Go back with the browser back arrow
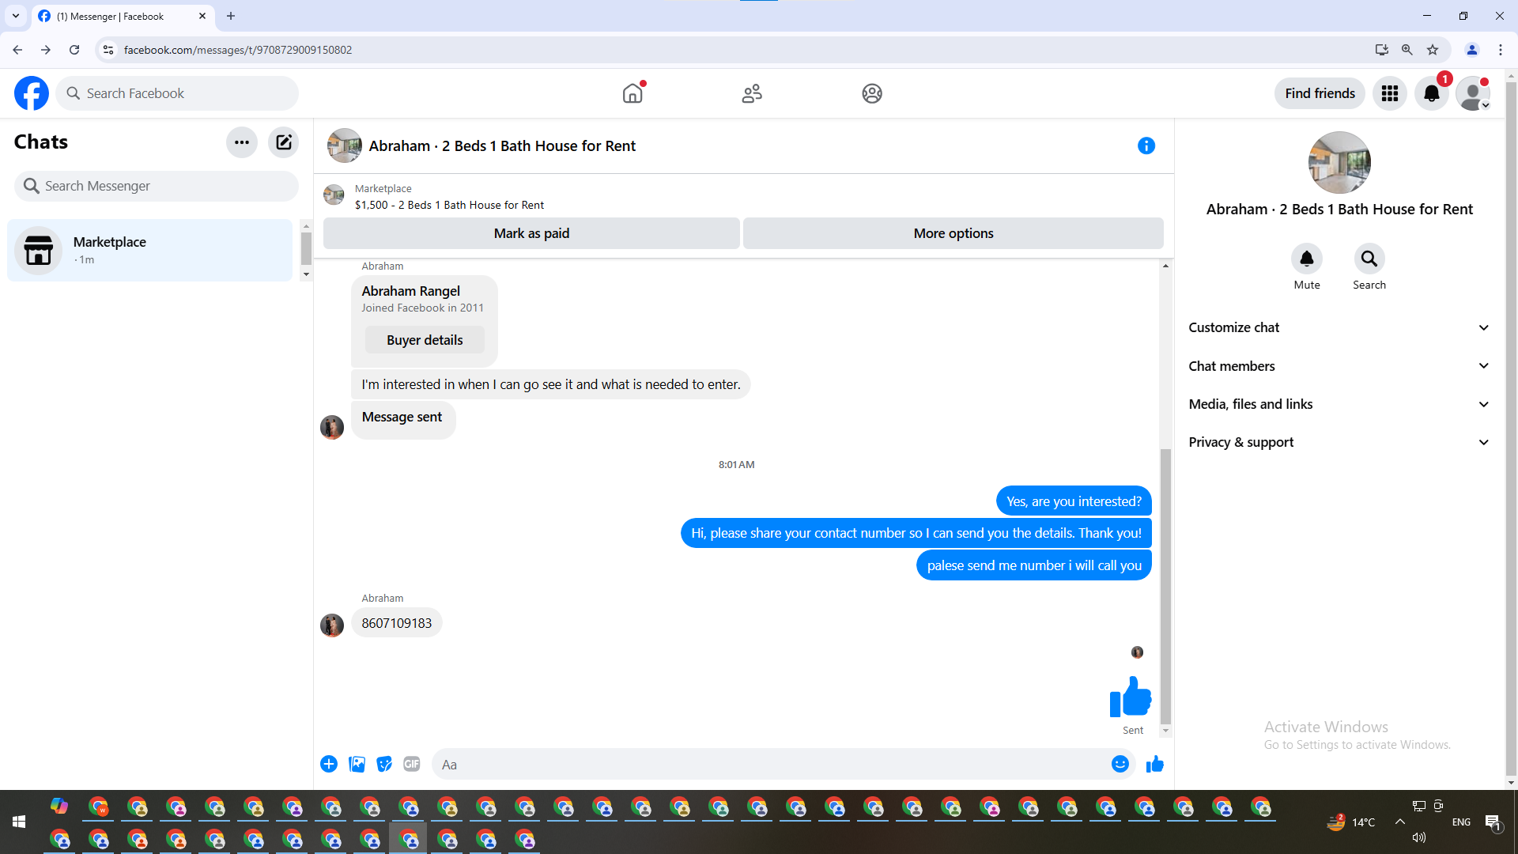1518x854 pixels. click(x=17, y=50)
